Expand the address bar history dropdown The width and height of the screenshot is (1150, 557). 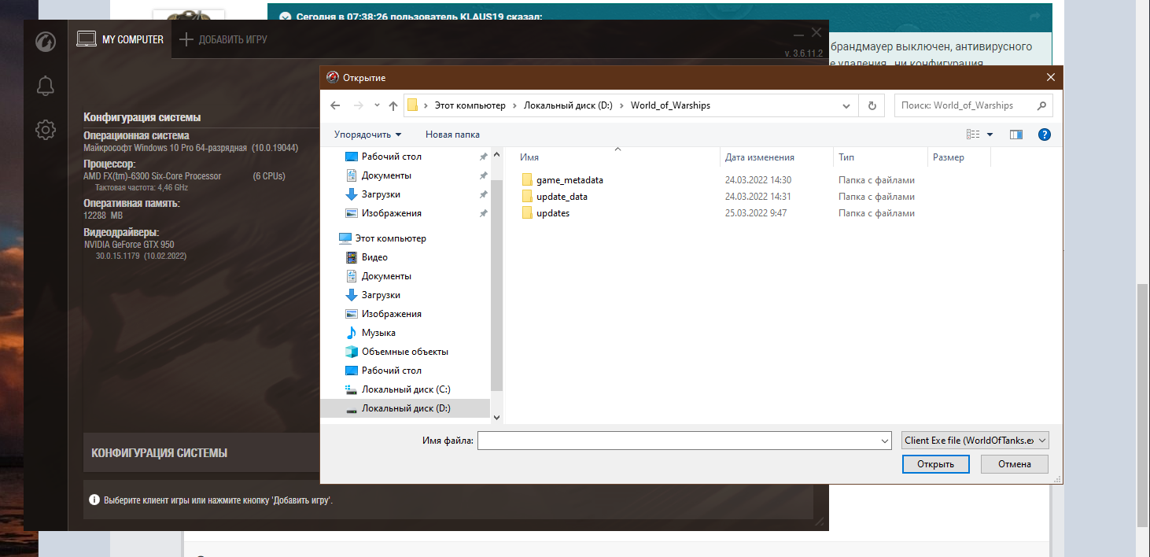tap(846, 105)
